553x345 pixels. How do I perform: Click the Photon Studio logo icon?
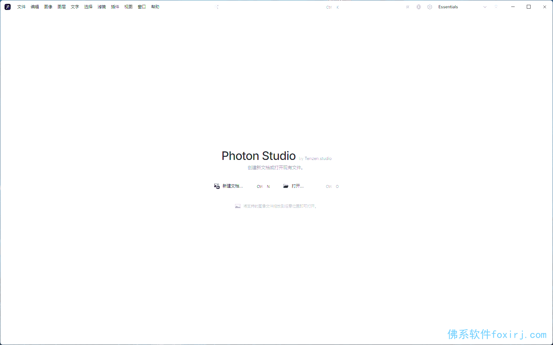[8, 7]
